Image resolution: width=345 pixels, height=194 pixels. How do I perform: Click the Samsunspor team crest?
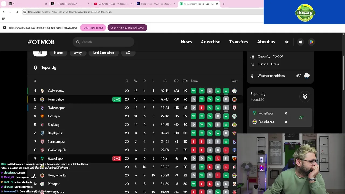tap(42, 141)
